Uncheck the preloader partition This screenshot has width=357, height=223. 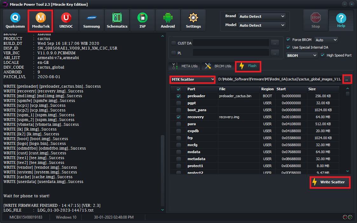(x=179, y=96)
